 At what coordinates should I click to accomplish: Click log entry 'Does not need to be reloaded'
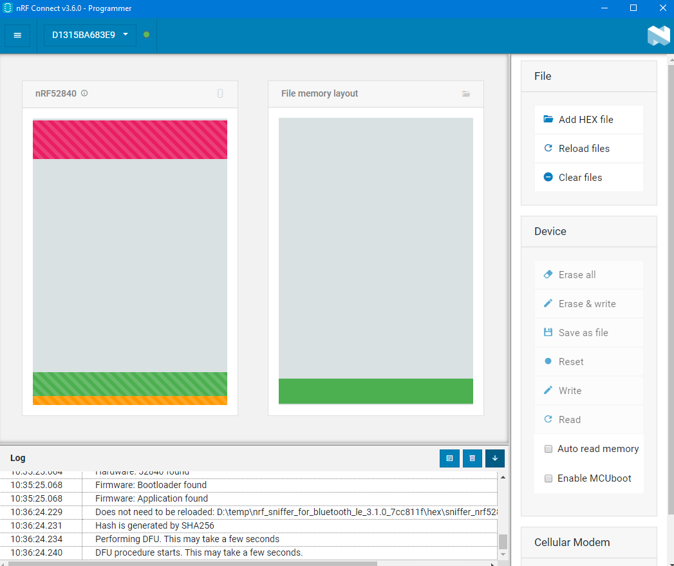(296, 513)
